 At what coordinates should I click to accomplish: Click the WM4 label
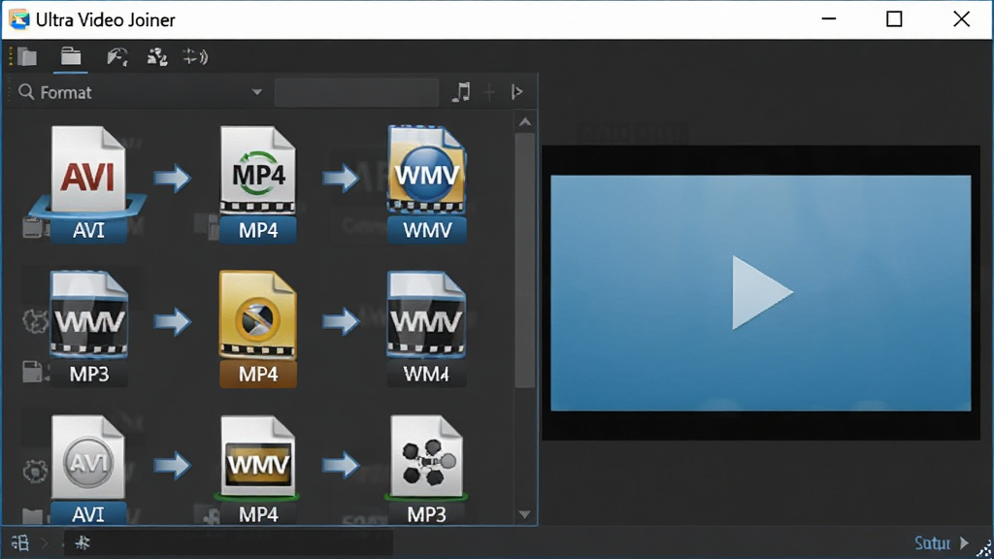tap(427, 374)
